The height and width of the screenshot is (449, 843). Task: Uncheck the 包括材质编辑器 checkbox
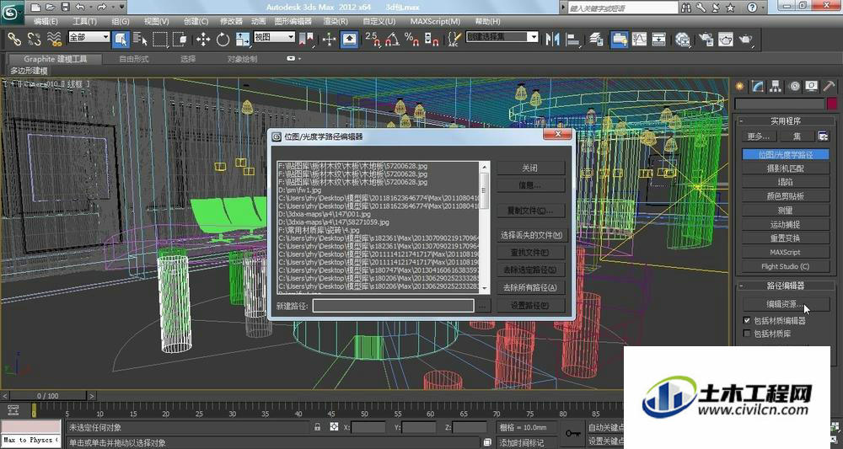tap(747, 321)
